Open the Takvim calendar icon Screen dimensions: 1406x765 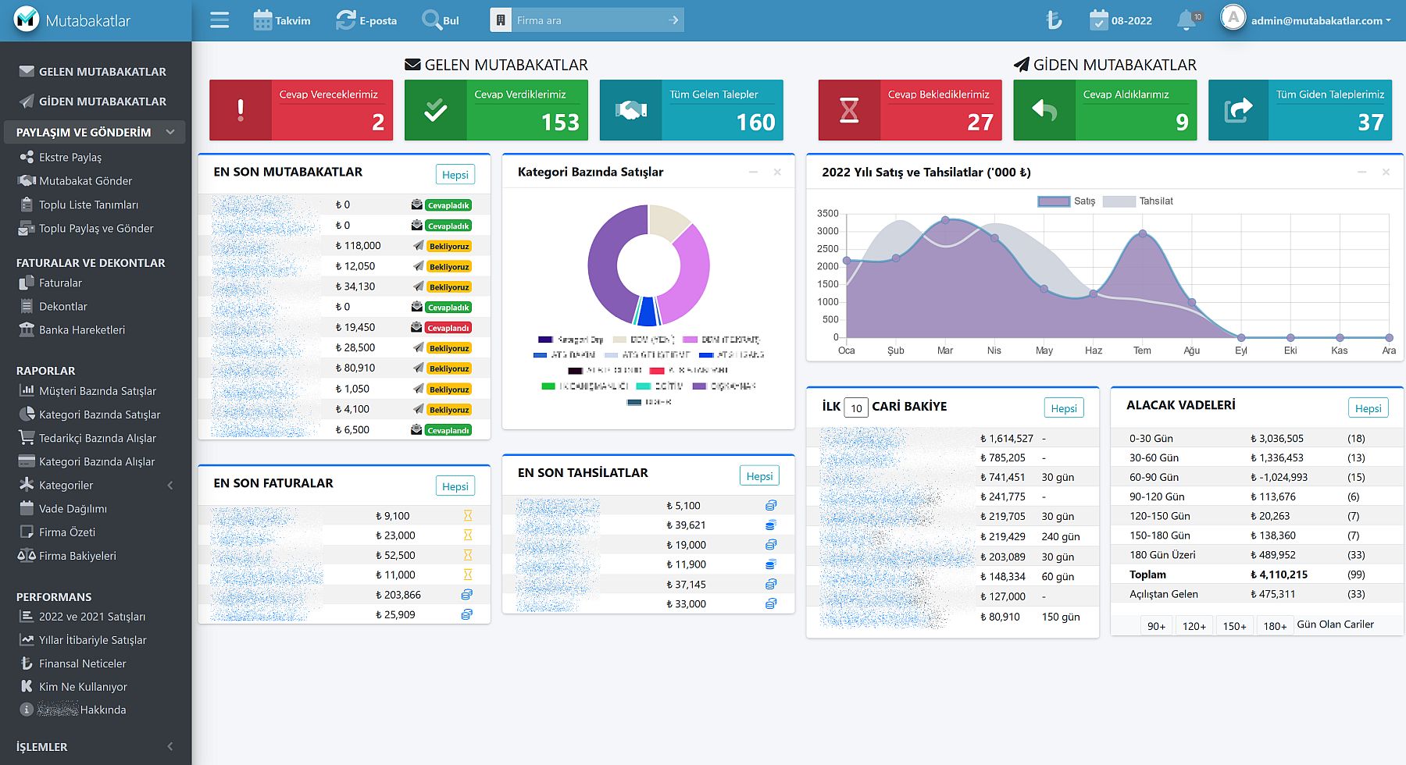pyautogui.click(x=262, y=20)
